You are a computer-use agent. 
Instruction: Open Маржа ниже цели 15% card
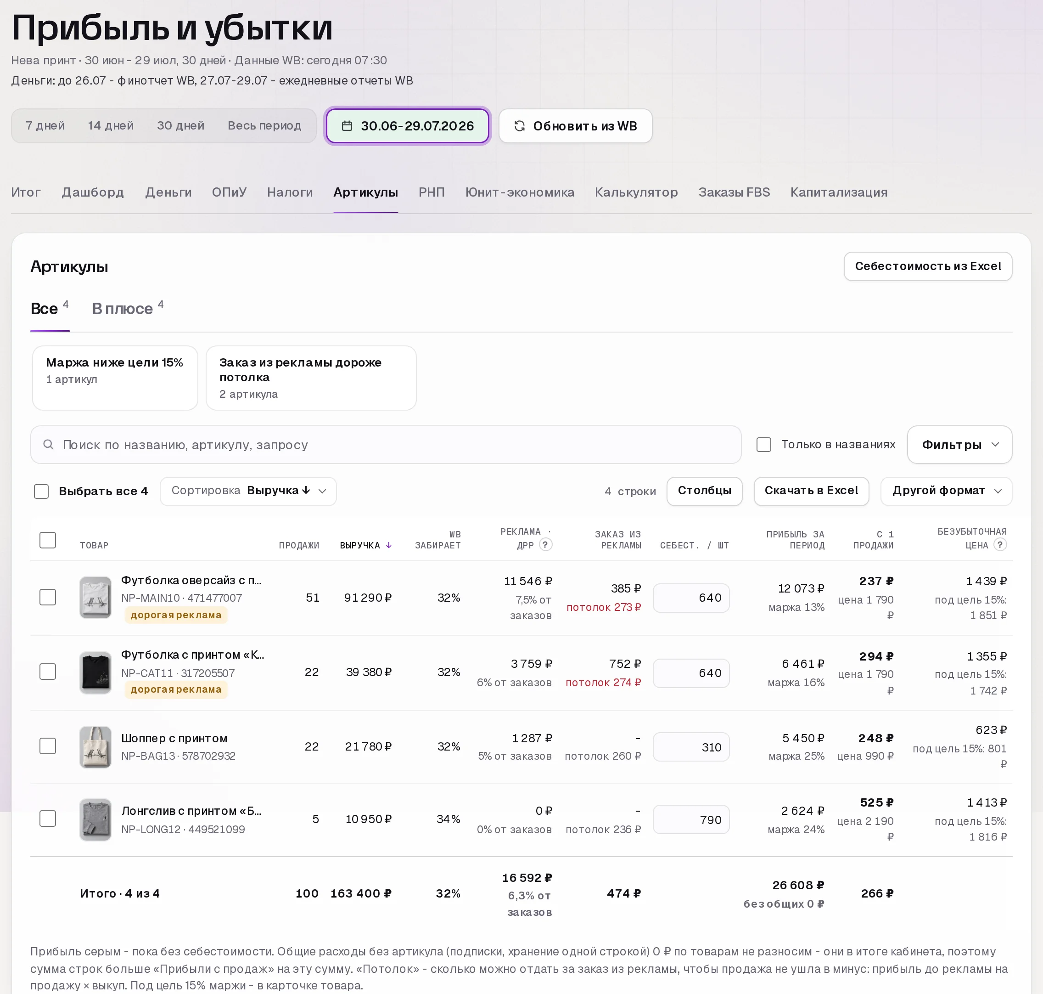(115, 378)
